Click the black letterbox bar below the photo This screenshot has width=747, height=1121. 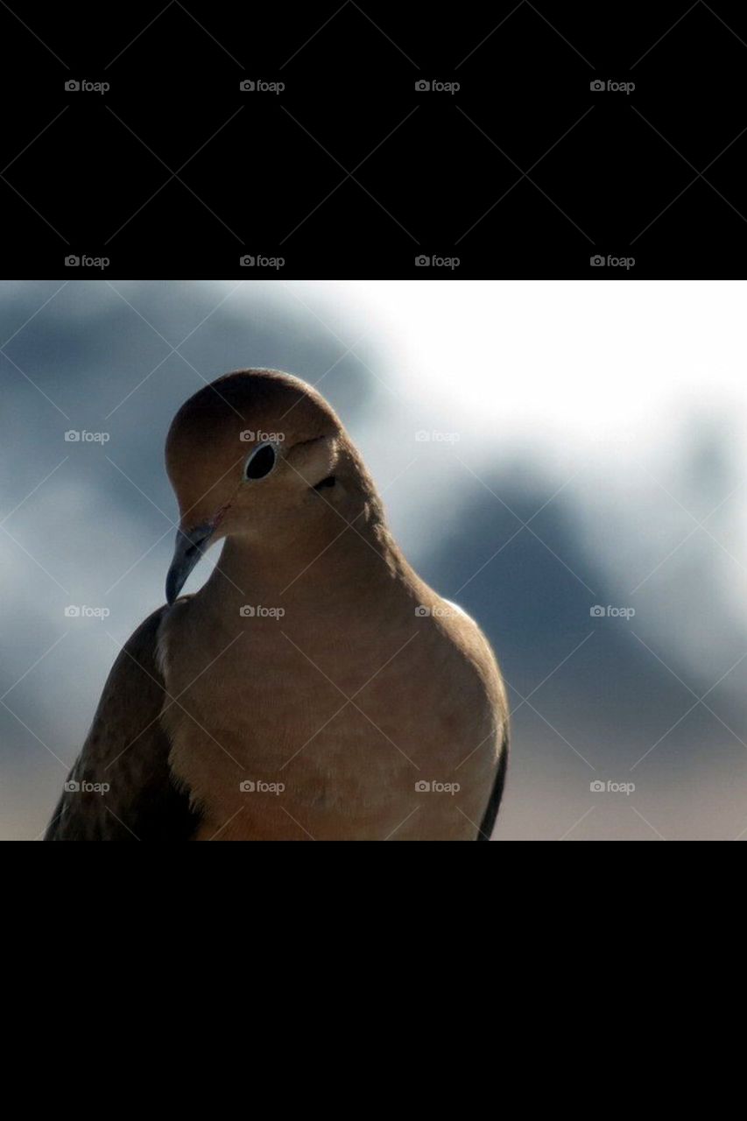[x=373, y=981]
